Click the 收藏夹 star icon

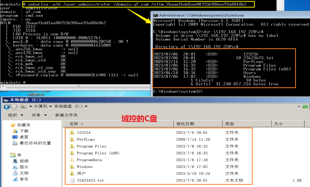pos(13,125)
